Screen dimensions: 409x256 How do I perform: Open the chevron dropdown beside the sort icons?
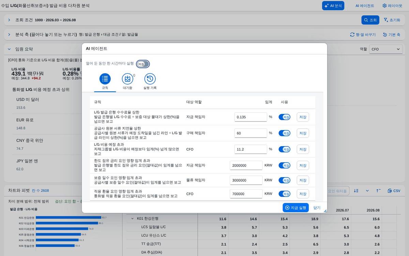click(x=367, y=191)
